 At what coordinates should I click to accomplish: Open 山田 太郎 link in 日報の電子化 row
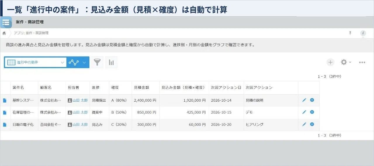[80, 125]
